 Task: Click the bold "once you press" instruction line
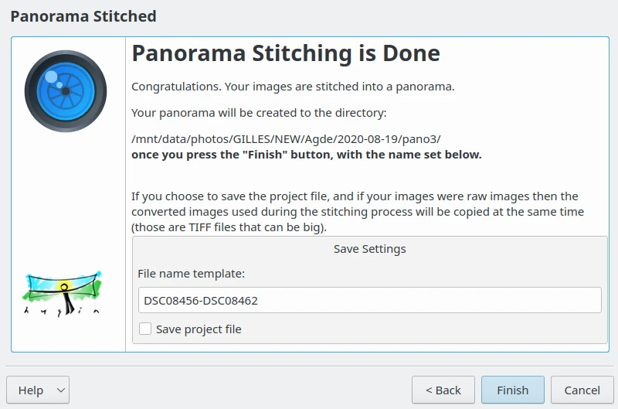click(x=306, y=155)
